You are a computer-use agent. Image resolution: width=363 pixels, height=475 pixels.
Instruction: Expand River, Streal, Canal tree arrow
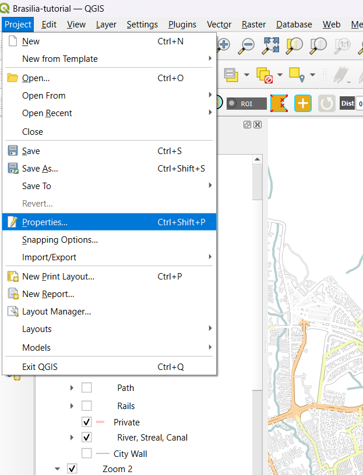pos(72,437)
